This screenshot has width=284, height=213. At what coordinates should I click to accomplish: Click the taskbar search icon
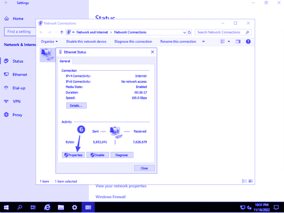point(20,208)
